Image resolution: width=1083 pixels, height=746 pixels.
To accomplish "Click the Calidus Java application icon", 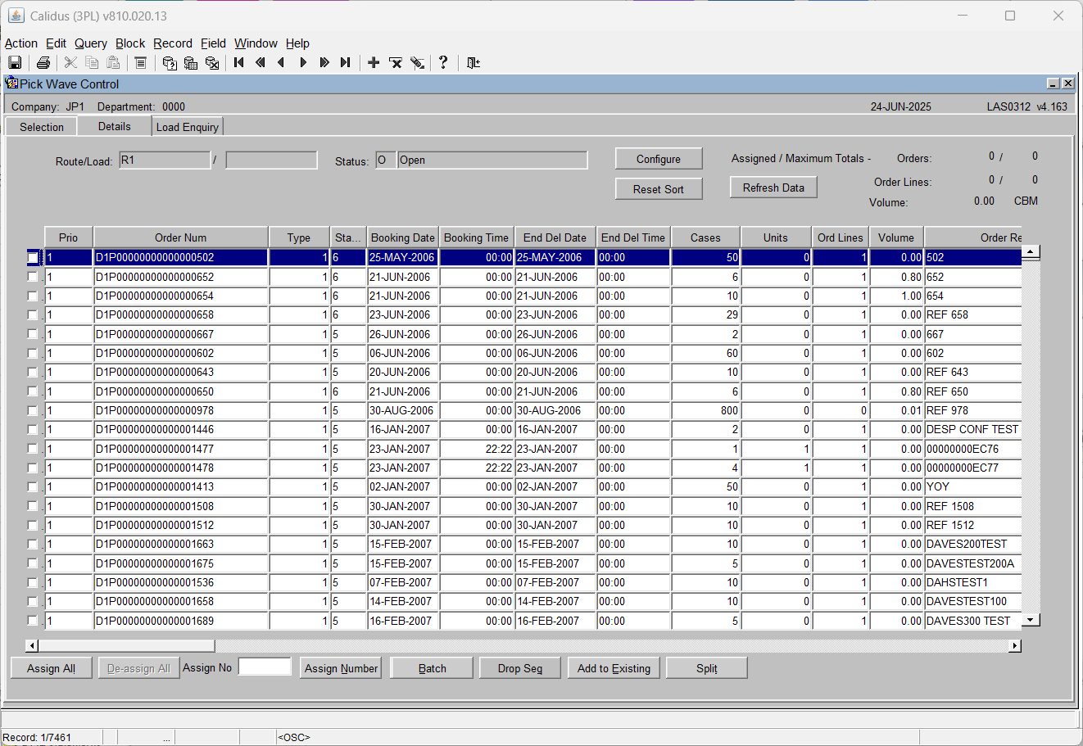I will (x=16, y=16).
